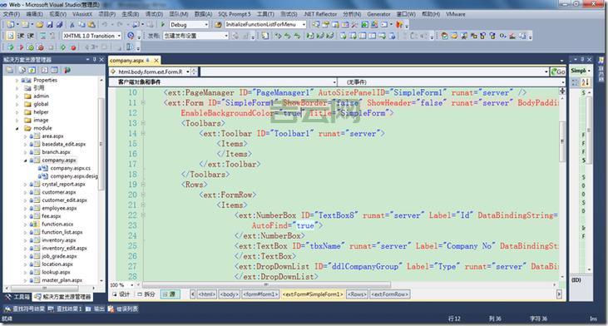Click the Save All icon

coord(59,24)
